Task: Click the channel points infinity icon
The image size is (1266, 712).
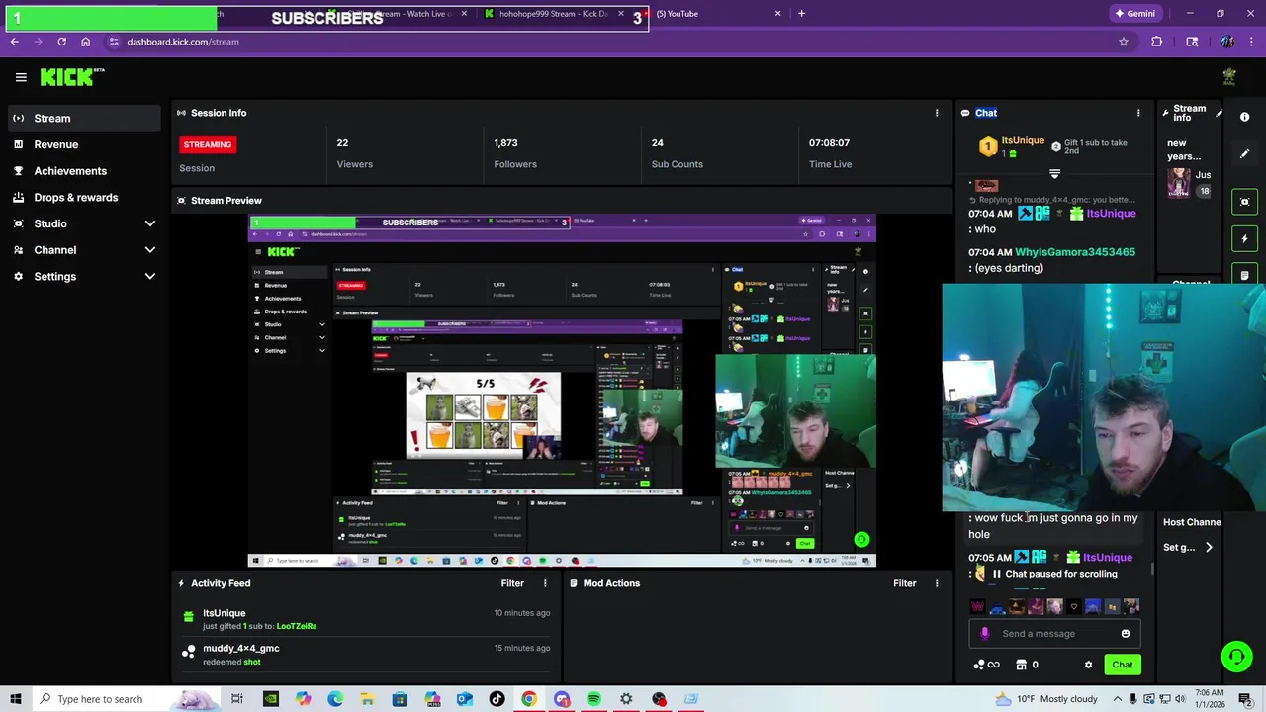Action: [986, 665]
